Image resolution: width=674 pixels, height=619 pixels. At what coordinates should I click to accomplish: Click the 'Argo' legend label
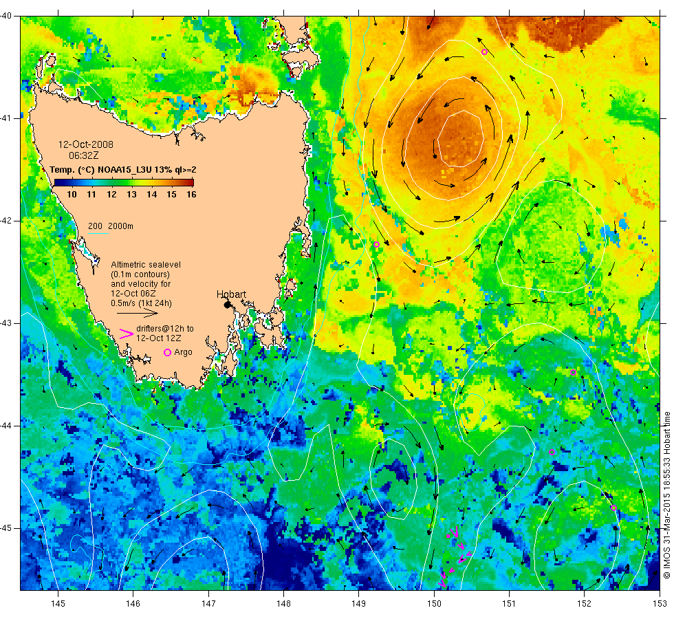tap(183, 352)
